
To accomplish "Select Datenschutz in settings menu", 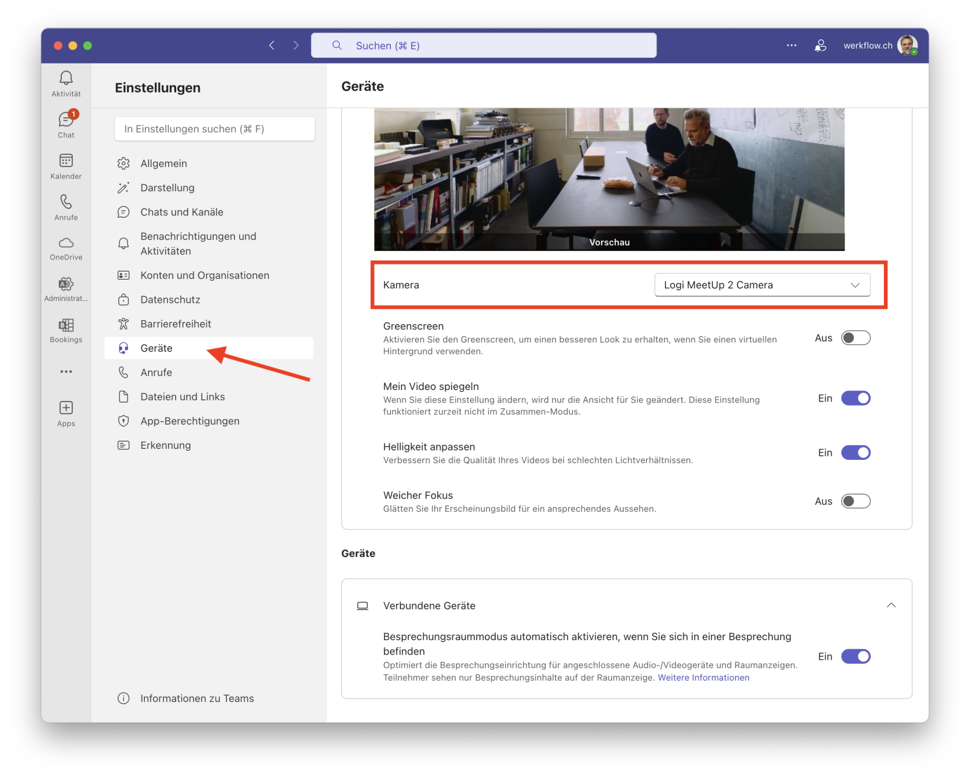I will pyautogui.click(x=170, y=300).
